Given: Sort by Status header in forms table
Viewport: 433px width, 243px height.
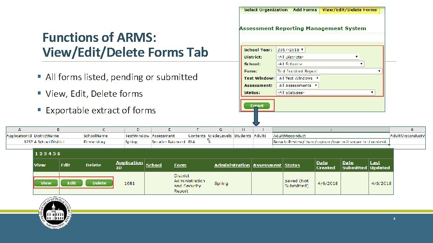Looking at the screenshot, I should (x=292, y=165).
